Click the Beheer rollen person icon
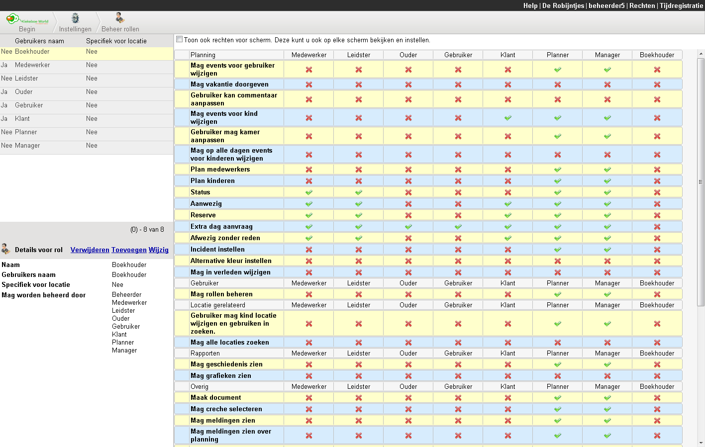Screen dimensions: 705x447 [x=120, y=18]
